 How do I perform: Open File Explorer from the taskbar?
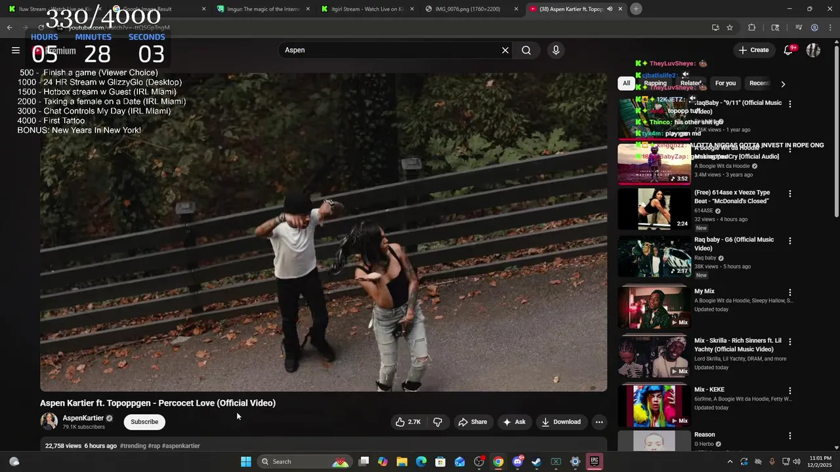click(x=402, y=462)
